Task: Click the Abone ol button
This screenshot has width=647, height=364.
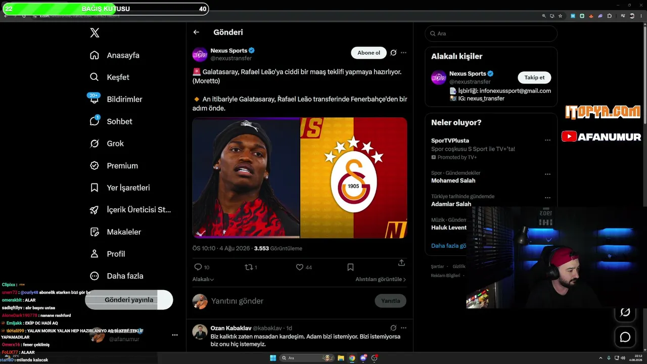Action: [368, 53]
